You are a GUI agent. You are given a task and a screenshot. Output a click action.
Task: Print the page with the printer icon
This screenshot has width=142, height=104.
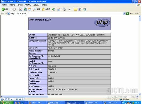(x=64, y=9)
